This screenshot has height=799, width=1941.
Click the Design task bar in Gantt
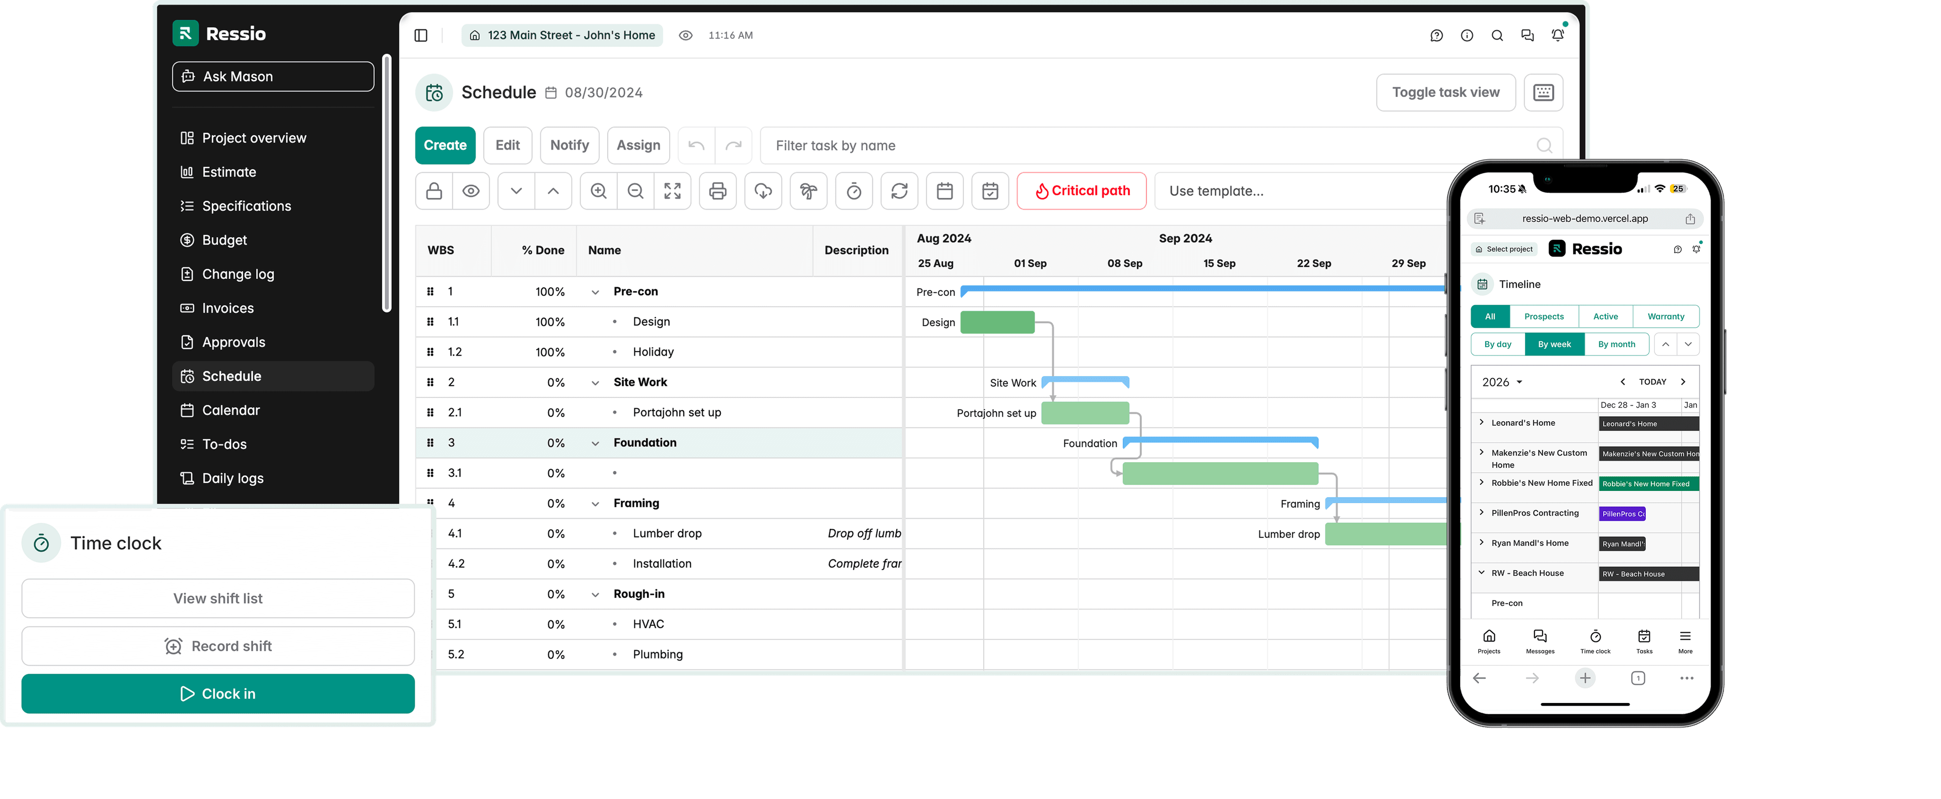click(x=997, y=322)
